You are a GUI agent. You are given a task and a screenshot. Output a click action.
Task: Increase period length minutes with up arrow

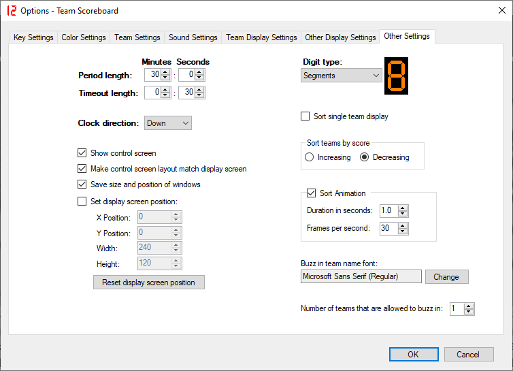165,71
